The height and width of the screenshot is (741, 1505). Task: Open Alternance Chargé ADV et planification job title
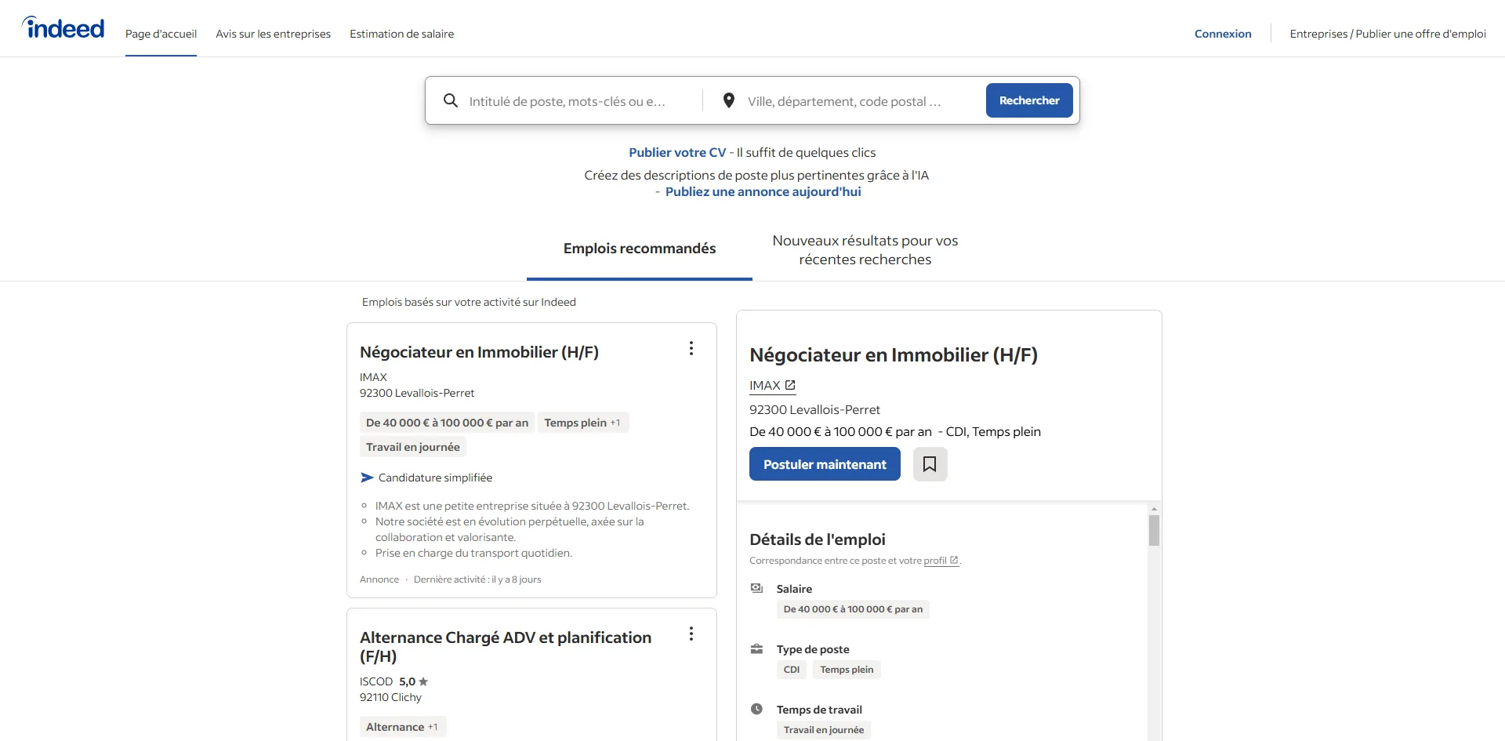(506, 647)
